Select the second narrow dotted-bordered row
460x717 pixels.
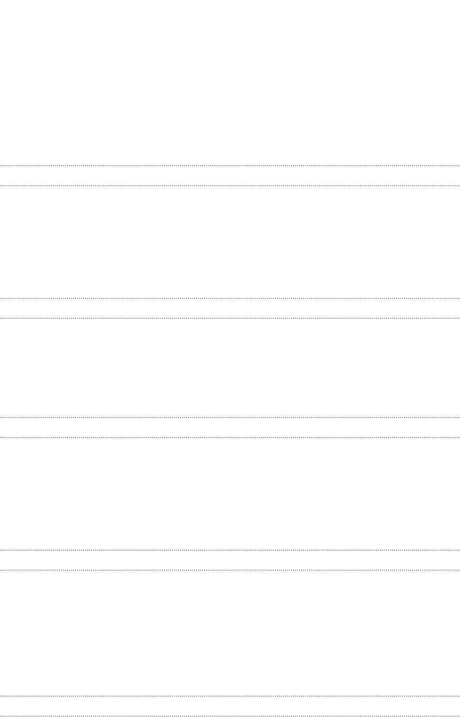pos(230,308)
